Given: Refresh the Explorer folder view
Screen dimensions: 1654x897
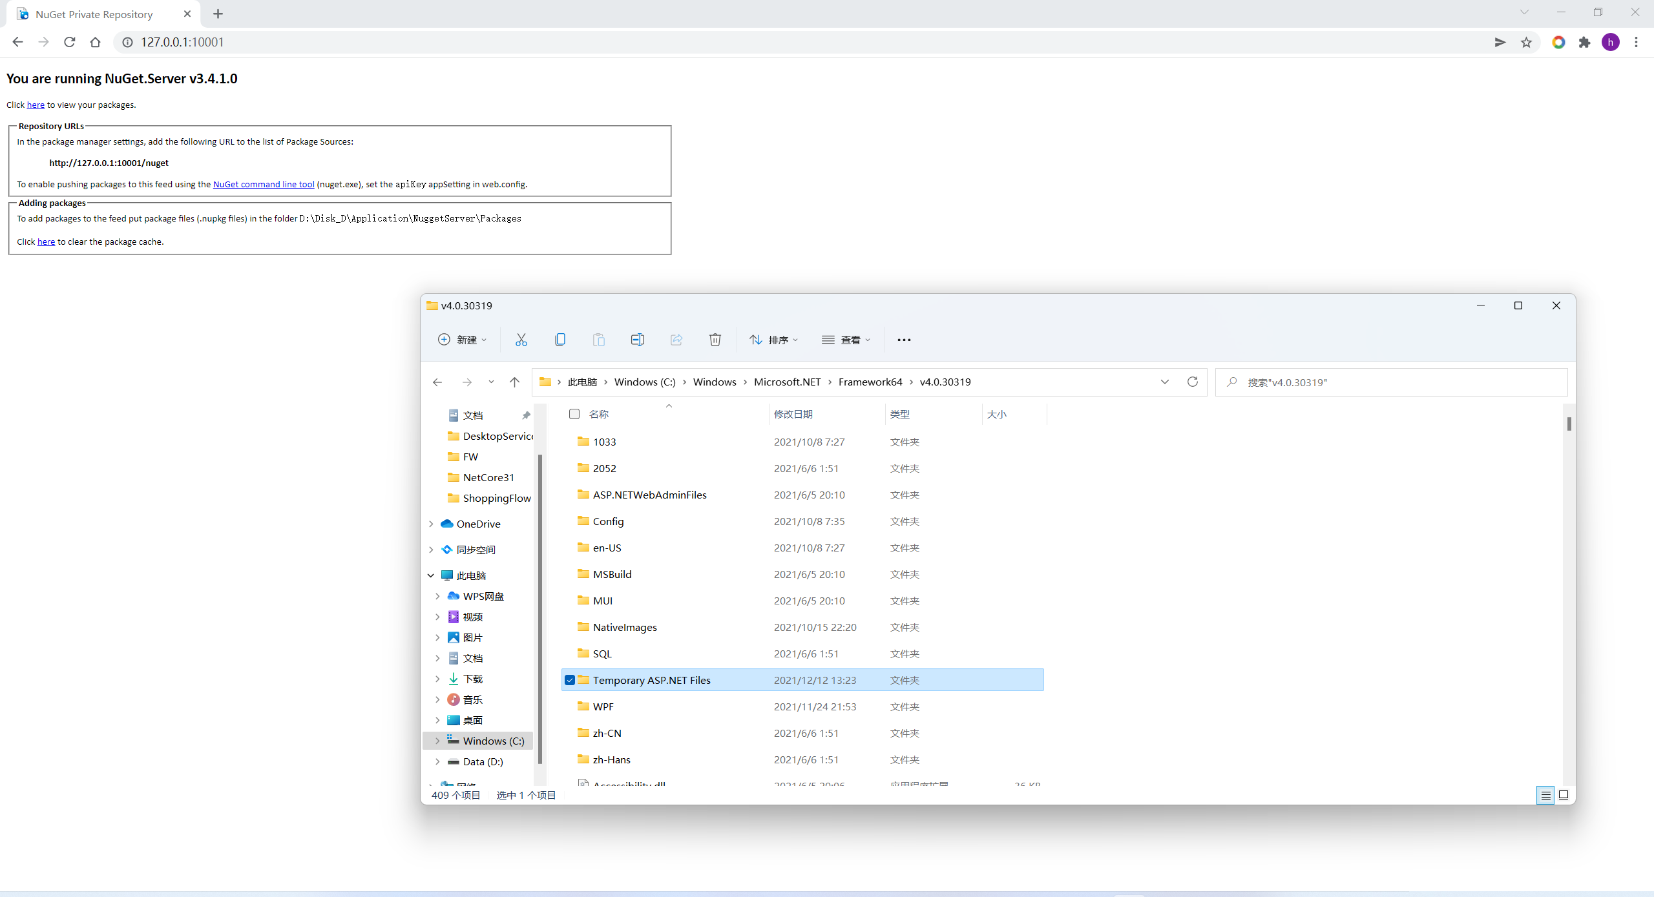Looking at the screenshot, I should coord(1193,382).
